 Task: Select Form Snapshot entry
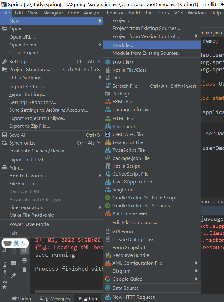click(x=152, y=247)
